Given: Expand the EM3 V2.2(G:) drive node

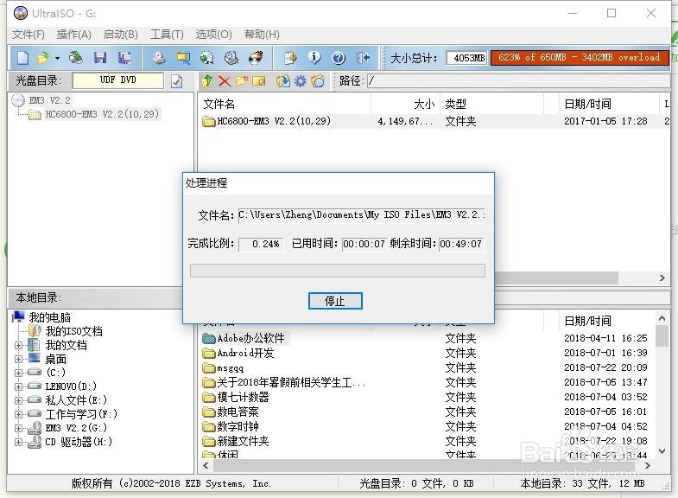Looking at the screenshot, I should pos(18,428).
